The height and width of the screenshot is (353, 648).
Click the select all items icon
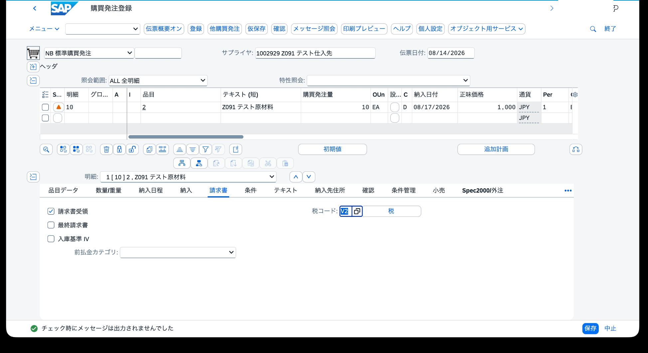tap(76, 149)
